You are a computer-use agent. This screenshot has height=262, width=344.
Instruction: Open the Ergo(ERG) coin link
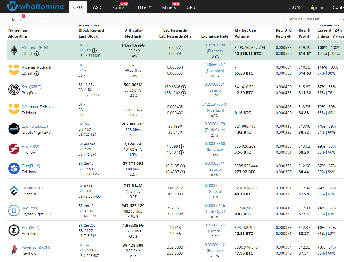click(30, 228)
